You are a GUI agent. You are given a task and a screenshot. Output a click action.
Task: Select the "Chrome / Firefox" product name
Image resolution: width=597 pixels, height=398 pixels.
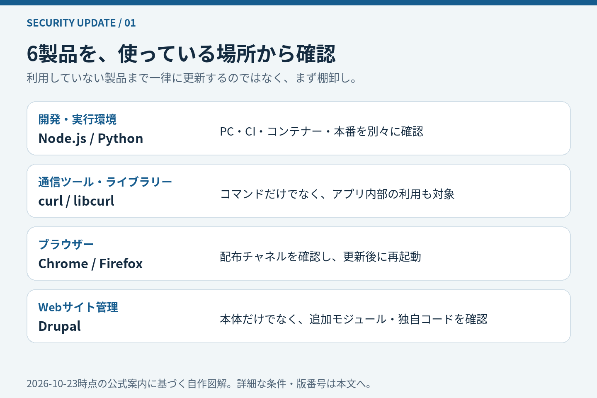pos(90,264)
